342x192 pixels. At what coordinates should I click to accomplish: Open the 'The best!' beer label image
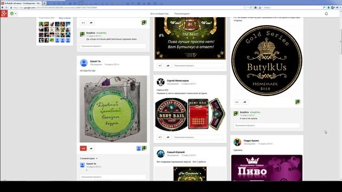[190, 38]
